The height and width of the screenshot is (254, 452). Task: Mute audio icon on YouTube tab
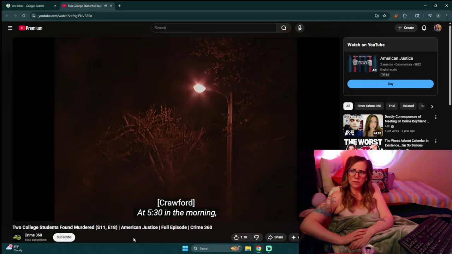(105, 6)
